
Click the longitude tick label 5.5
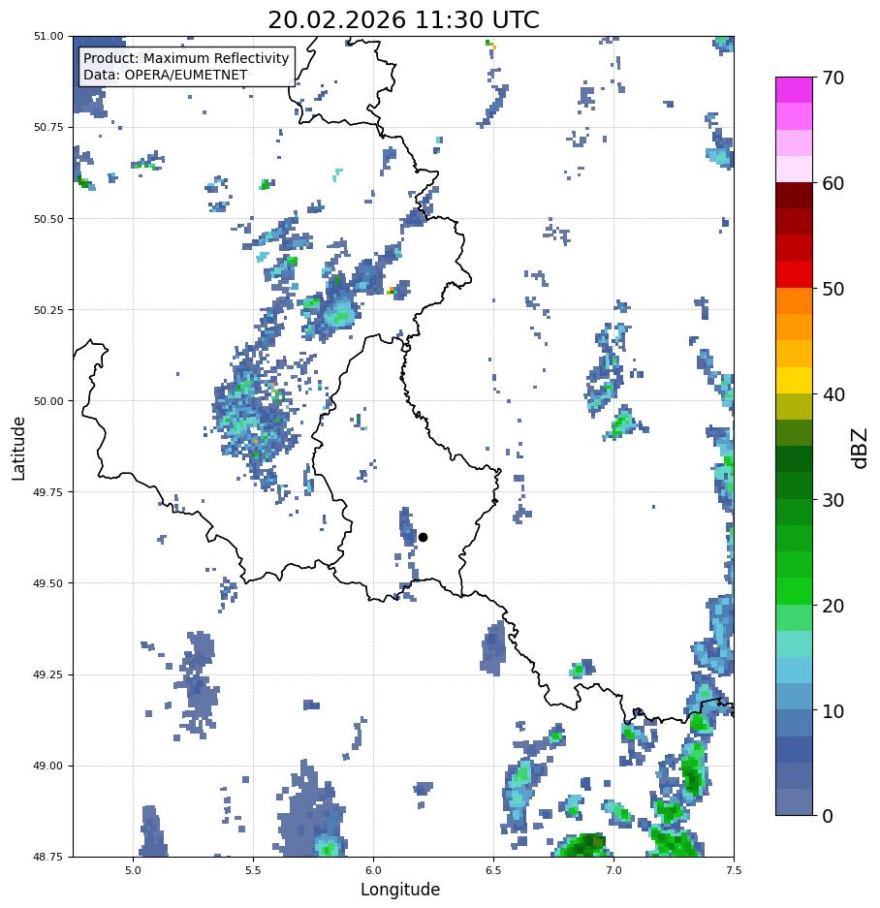pos(253,870)
